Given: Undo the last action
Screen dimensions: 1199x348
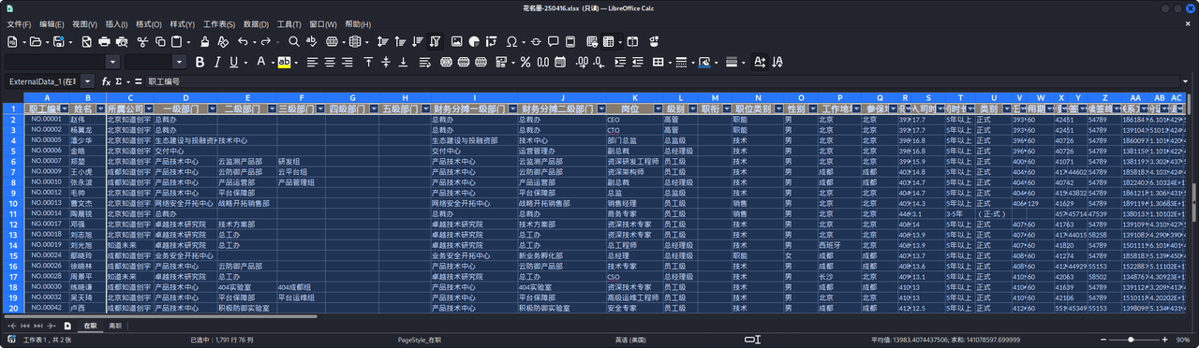Looking at the screenshot, I should click(243, 42).
